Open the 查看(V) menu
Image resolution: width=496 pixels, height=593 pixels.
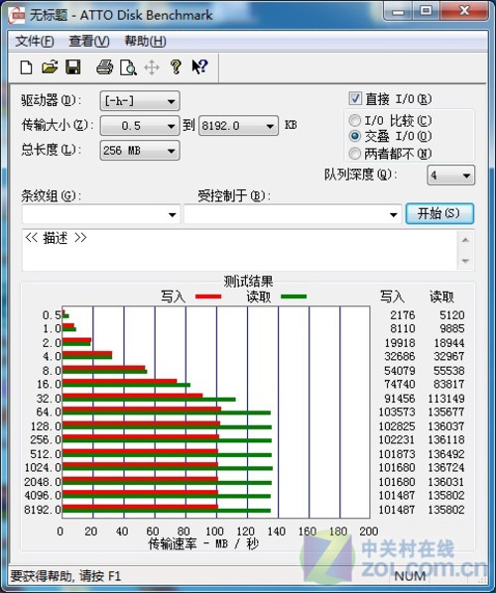pyautogui.click(x=89, y=41)
